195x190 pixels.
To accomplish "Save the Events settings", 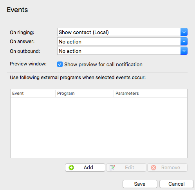I will click(x=140, y=184).
